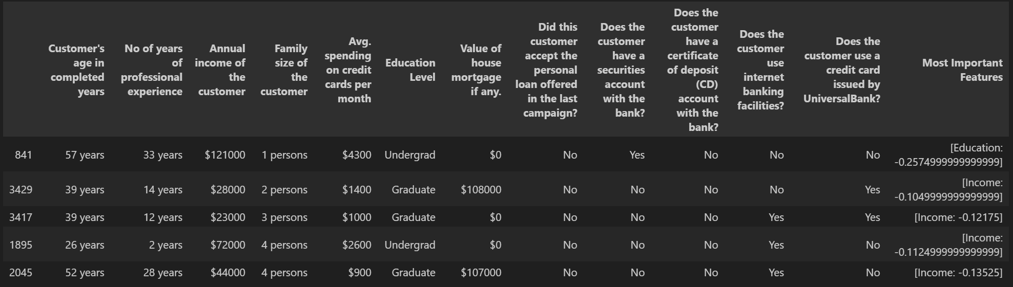This screenshot has height=287, width=1013.
Task: Click the "26 years" age cell
Action: [85, 245]
